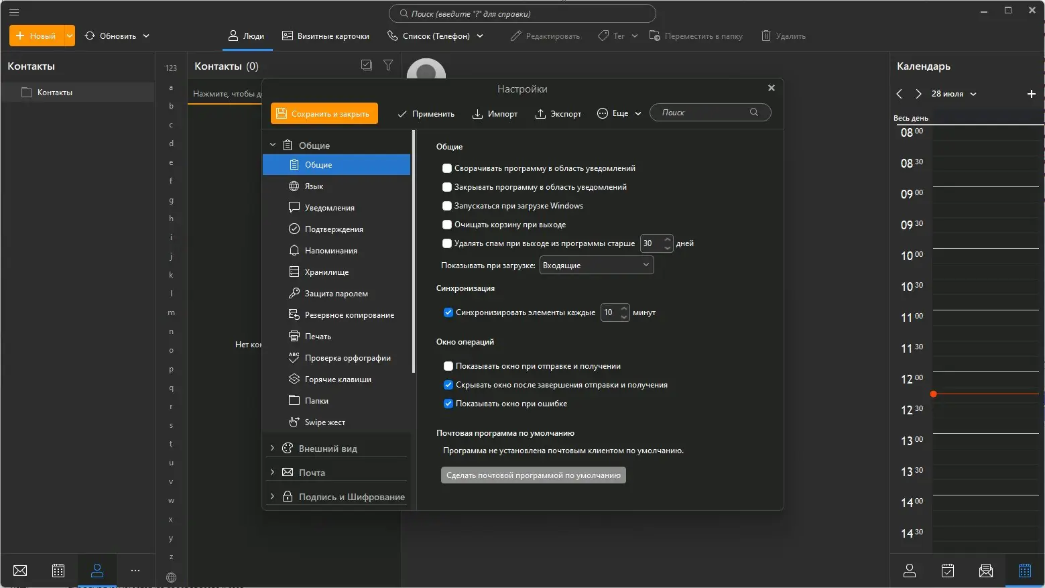This screenshot has width=1045, height=588.
Task: Enable Запускаться при загрузке Windows
Action: (447, 206)
